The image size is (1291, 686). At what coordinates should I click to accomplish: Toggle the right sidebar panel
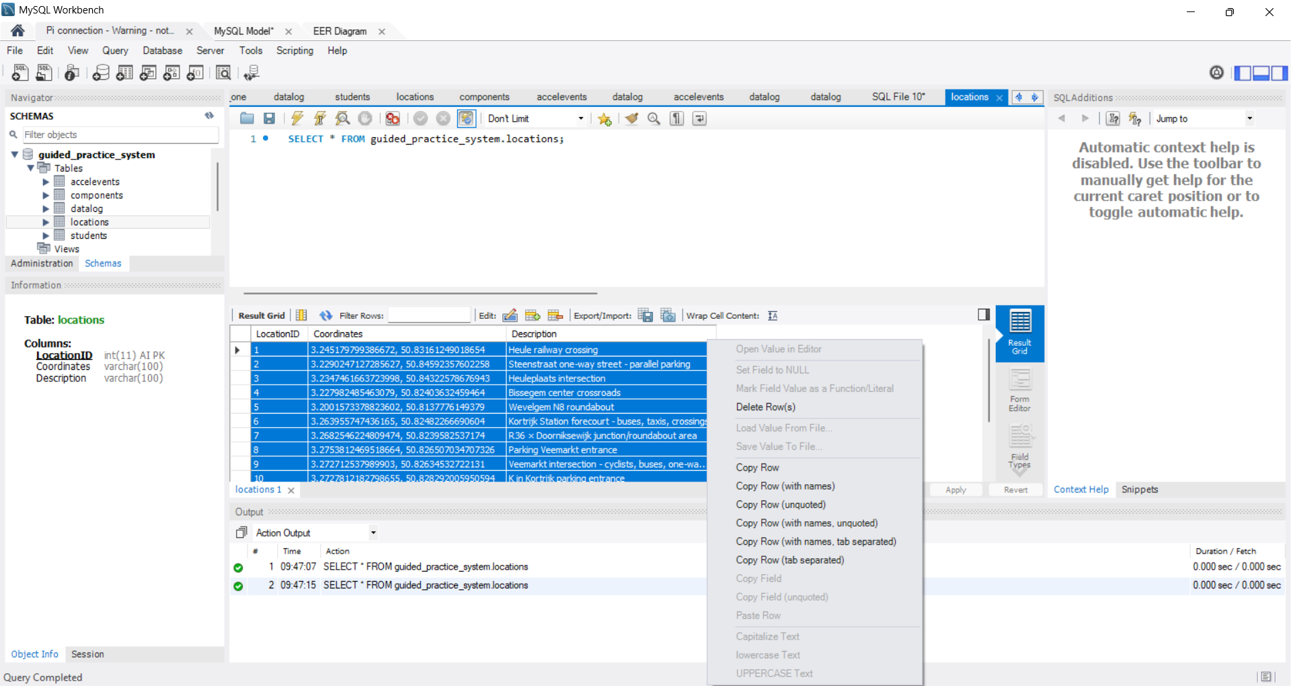coord(1280,73)
